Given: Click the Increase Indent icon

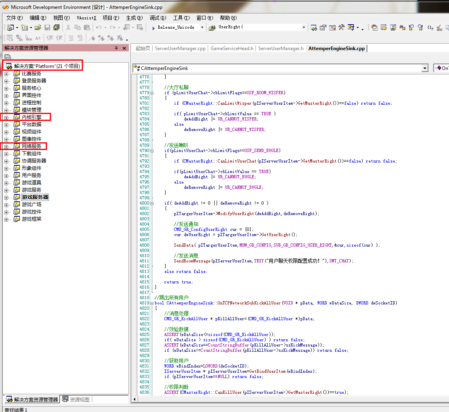Looking at the screenshot, I should pyautogui.click(x=59, y=38).
